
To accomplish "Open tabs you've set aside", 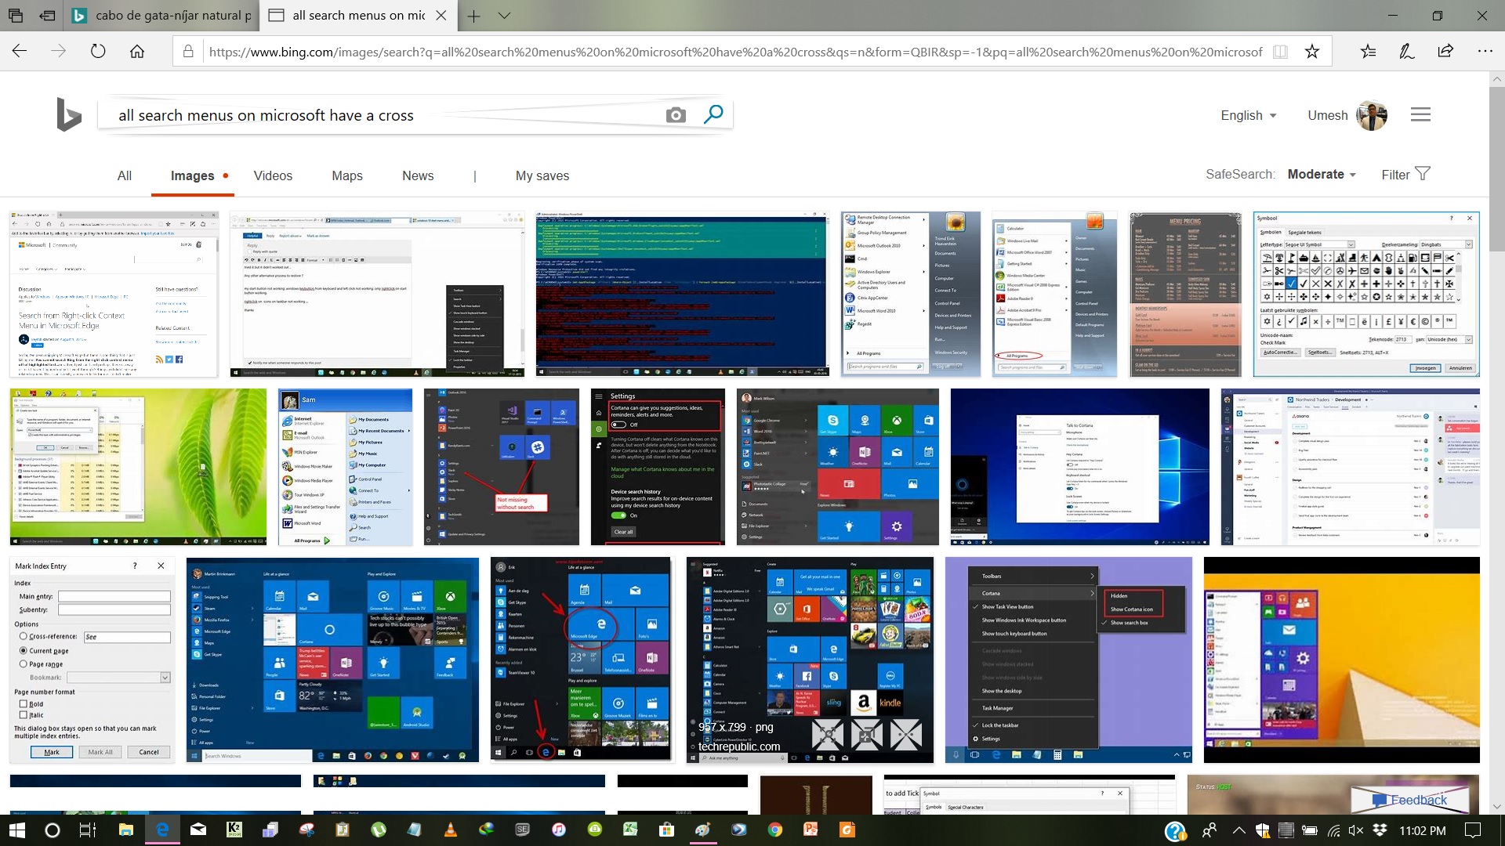I will click(x=16, y=15).
